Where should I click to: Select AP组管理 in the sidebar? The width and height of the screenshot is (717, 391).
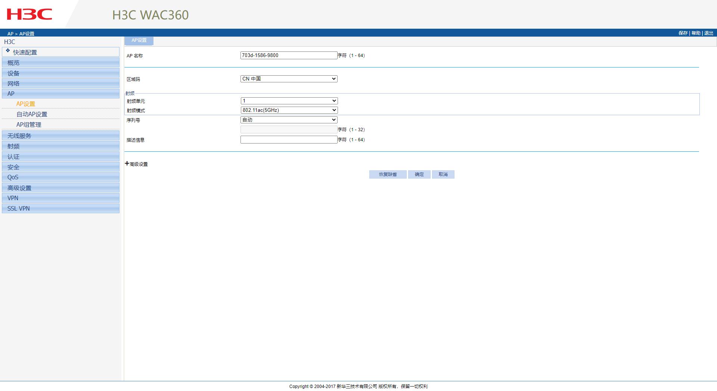[29, 125]
